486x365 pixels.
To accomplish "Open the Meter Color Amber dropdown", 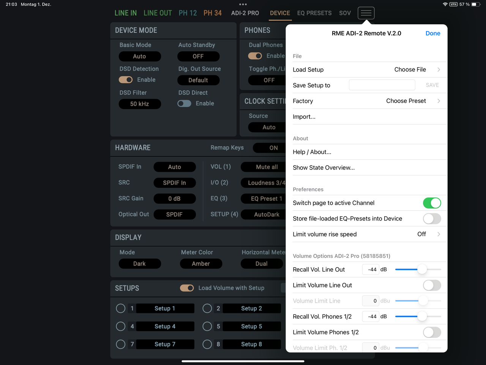I will pyautogui.click(x=201, y=263).
